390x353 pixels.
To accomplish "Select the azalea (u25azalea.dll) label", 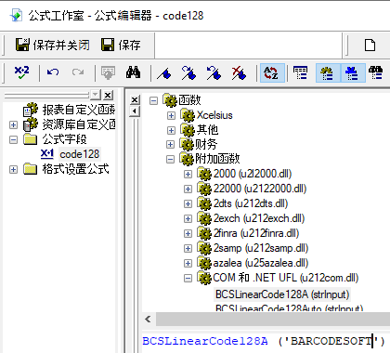I will click(x=261, y=263).
